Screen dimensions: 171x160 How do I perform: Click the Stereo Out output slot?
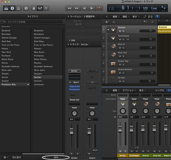pyautogui.click(x=75, y=100)
